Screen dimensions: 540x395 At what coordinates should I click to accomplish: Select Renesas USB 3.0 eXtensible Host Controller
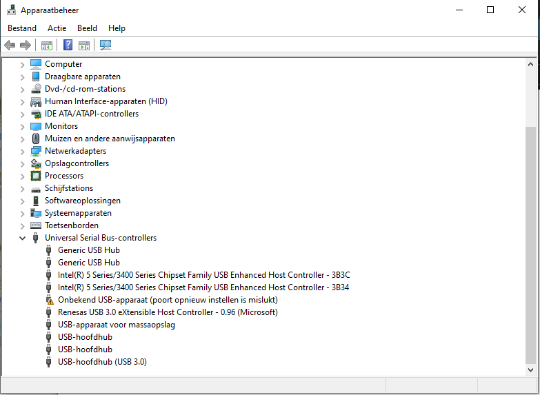click(x=168, y=312)
